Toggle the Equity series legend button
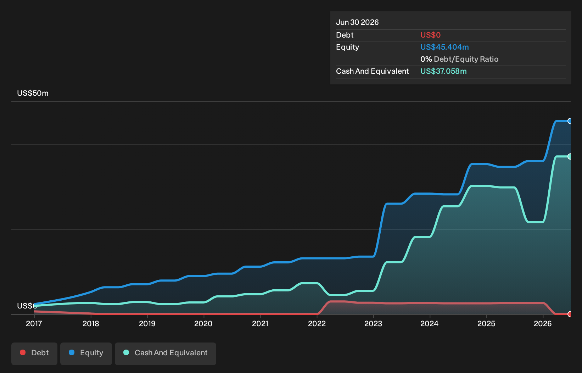The image size is (582, 373). [86, 353]
